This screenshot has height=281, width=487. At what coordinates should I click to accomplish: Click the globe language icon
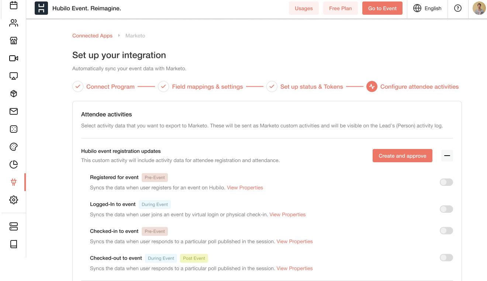click(x=417, y=8)
